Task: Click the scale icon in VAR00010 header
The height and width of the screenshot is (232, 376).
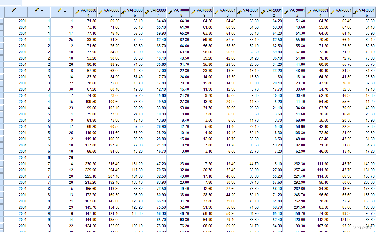Action: 216,12
